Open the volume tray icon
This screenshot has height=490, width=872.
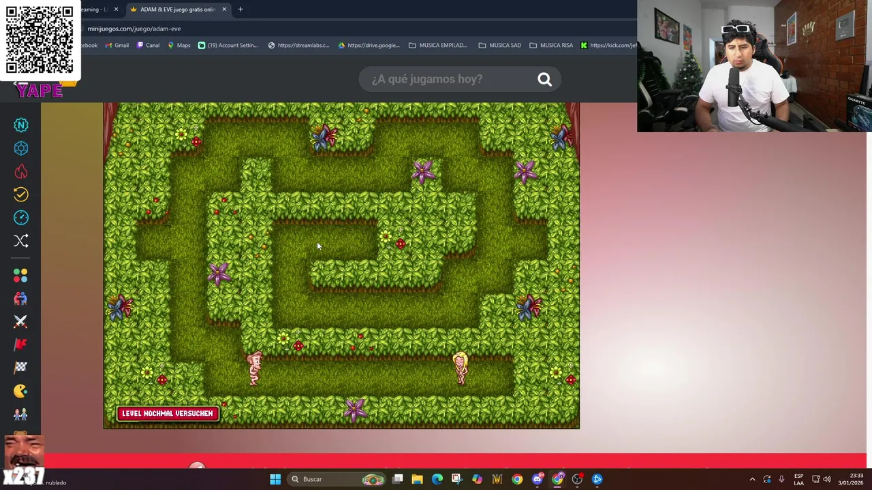coord(827,479)
